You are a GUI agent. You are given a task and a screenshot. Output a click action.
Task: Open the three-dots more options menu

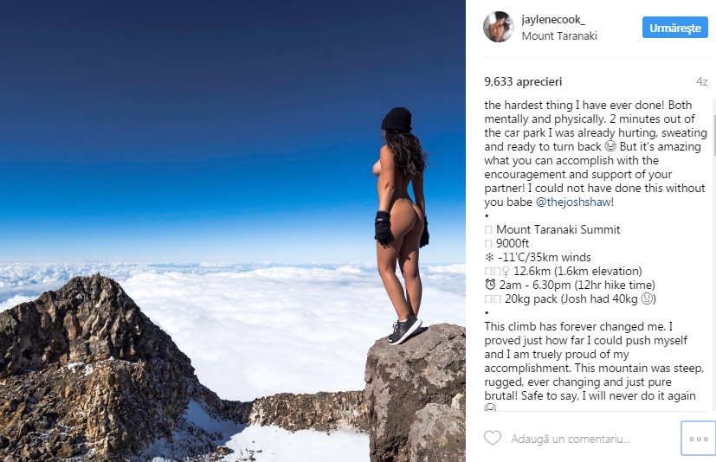(699, 439)
